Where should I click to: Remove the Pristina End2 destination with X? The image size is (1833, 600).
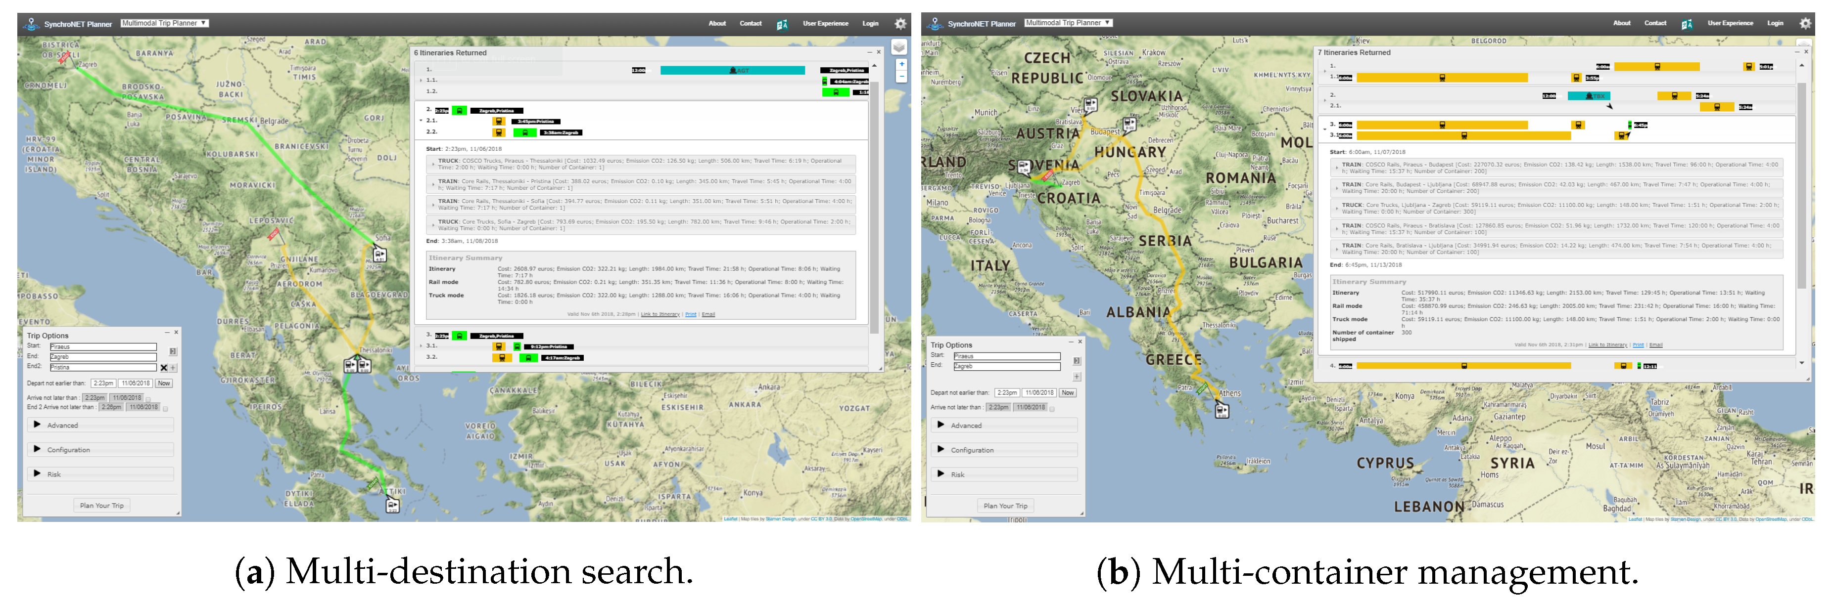164,368
